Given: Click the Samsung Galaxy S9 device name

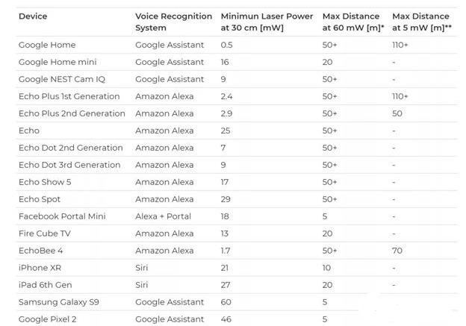Looking at the screenshot, I should [60, 302].
